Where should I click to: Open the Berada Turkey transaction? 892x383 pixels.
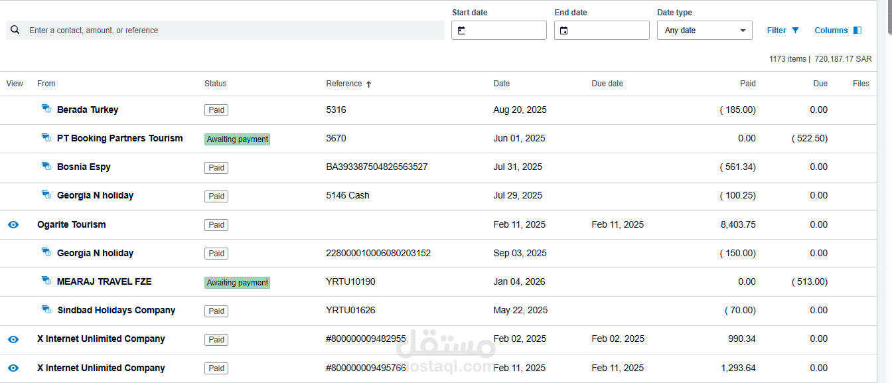coord(88,110)
